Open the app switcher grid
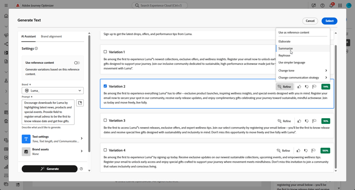 tap(340, 5)
